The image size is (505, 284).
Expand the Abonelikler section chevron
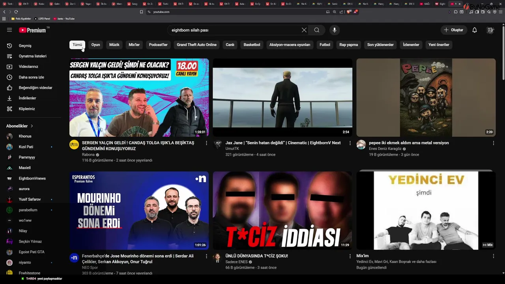pos(32,126)
